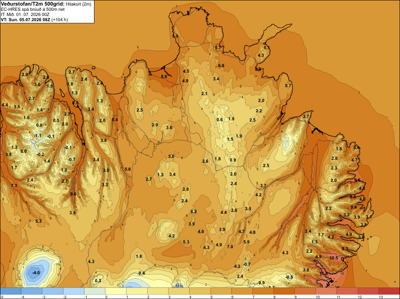Click the '-0.2' temperature value on the map
The width and height of the screenshot is (400, 299).
[40, 154]
